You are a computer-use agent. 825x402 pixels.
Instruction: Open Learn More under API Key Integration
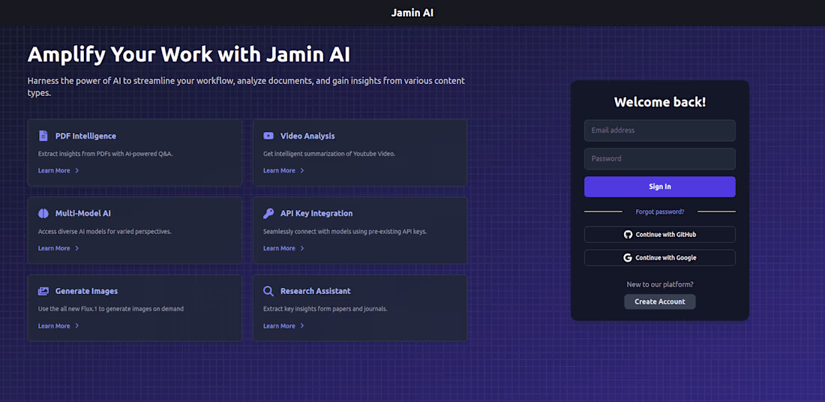click(280, 248)
